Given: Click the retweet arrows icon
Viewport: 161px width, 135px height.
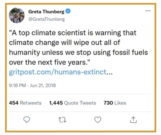Looking at the screenshot, I should pos(62,120).
